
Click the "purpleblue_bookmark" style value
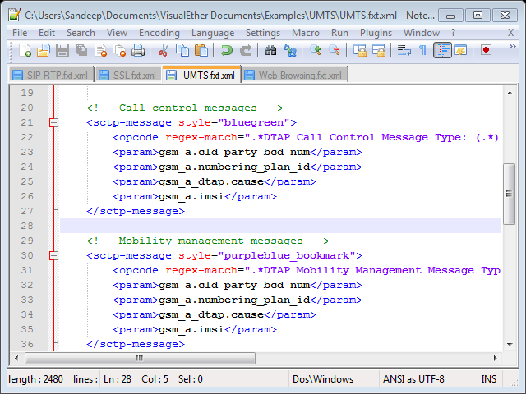tap(287, 255)
